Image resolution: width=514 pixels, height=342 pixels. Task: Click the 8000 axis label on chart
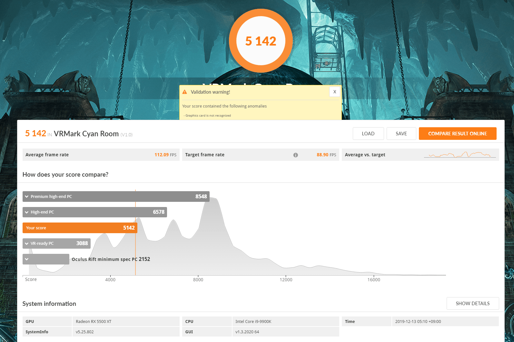(198, 280)
